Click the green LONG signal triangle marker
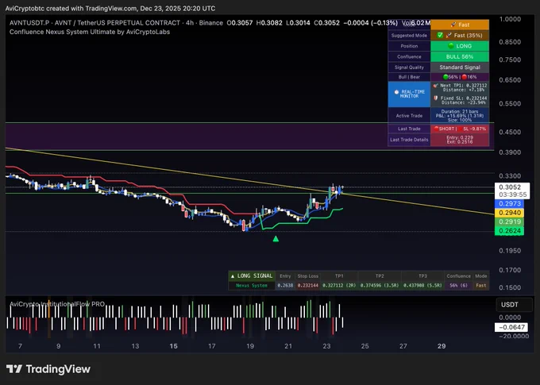The height and width of the screenshot is (385, 540). click(276, 239)
